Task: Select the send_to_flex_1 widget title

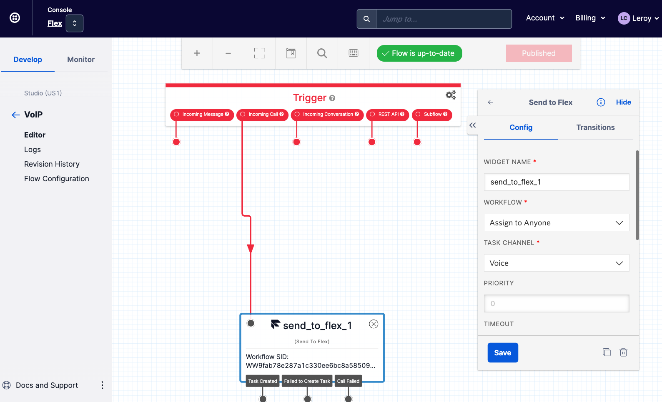Action: pyautogui.click(x=317, y=326)
